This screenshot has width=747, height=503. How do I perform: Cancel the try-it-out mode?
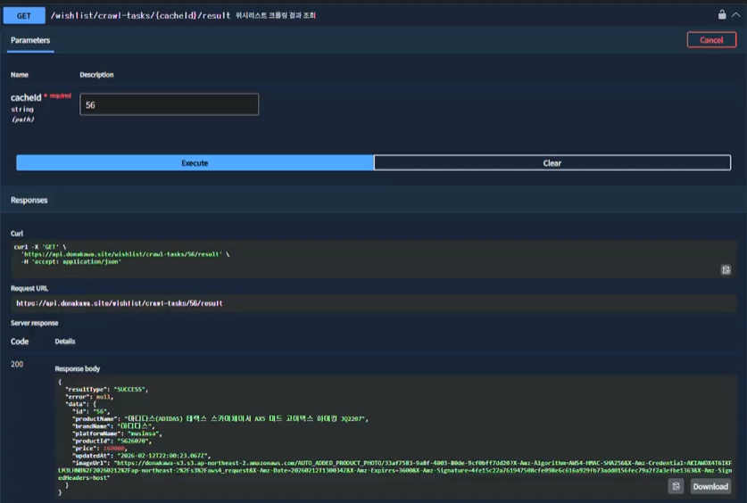(x=711, y=40)
